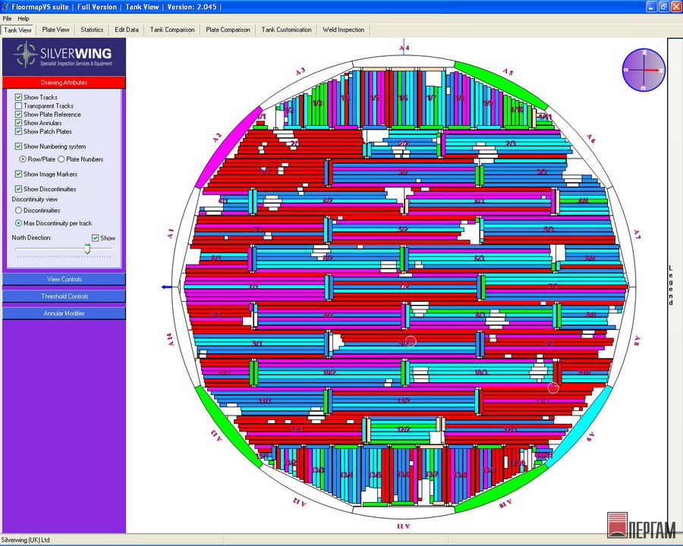
Task: Select the Plate Numbers radio button
Action: (x=61, y=159)
